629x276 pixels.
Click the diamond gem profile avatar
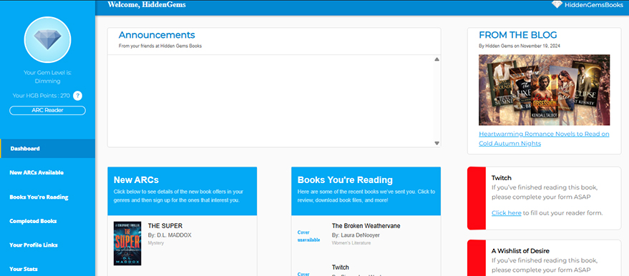47,39
